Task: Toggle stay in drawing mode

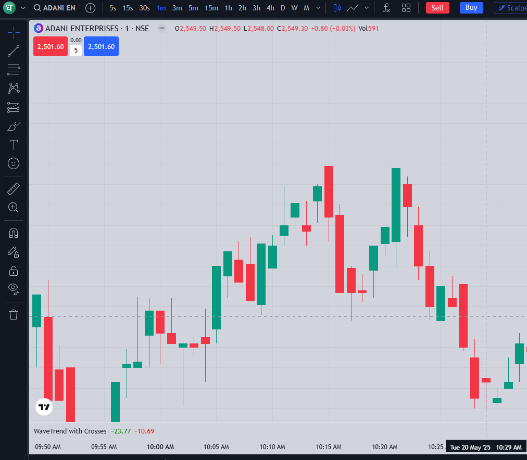Action: [x=14, y=252]
